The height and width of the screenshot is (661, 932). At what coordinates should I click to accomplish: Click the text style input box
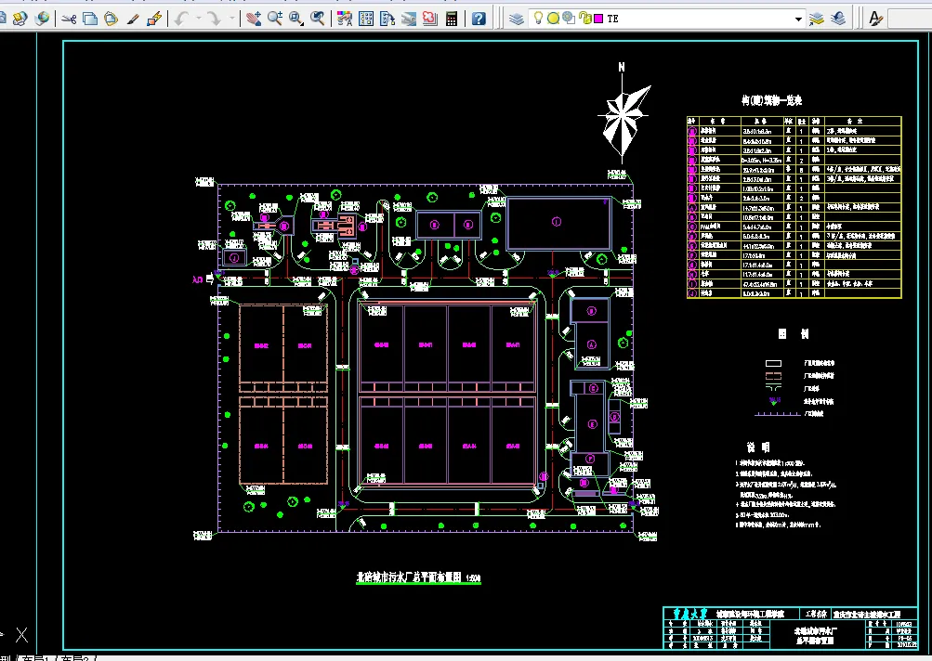point(910,19)
